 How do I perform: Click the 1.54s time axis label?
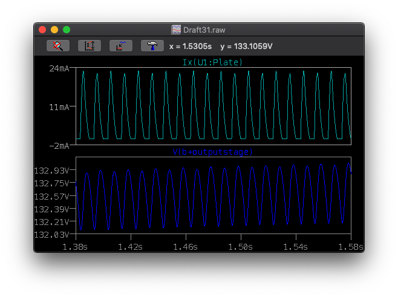(295, 247)
